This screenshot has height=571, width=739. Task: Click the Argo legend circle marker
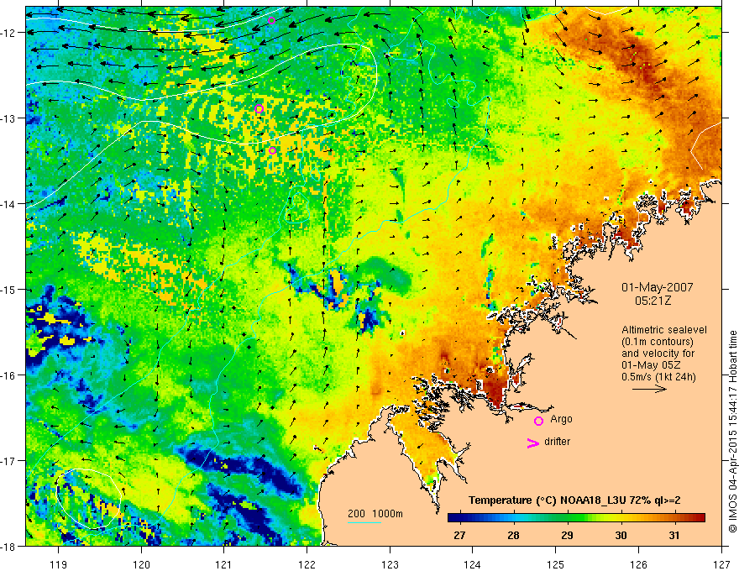coord(538,421)
